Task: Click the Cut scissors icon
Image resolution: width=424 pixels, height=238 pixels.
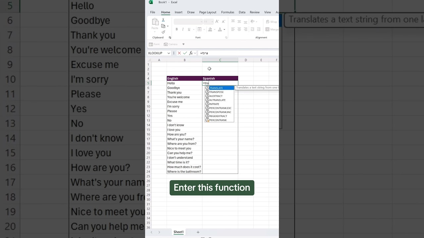Action: pos(163,20)
